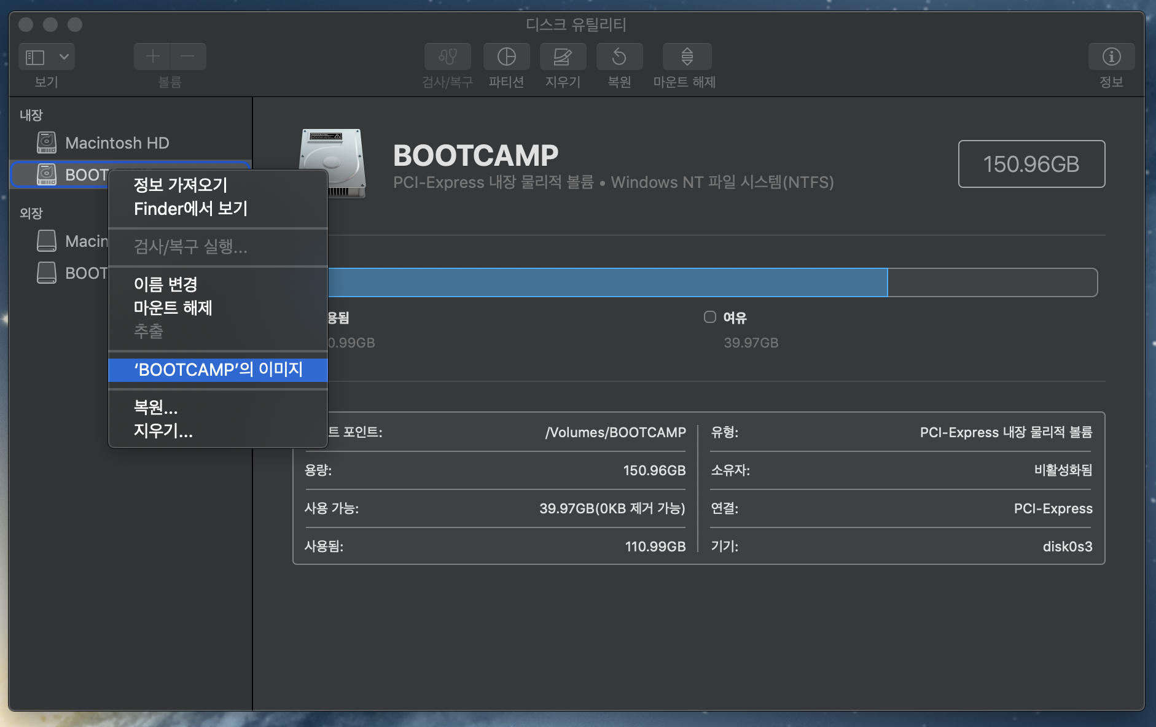Choose 검사/복구 실행... menu item
The image size is (1156, 727).
(218, 247)
